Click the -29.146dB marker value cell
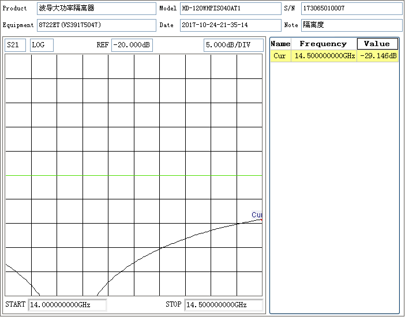405x317 pixels. 378,56
